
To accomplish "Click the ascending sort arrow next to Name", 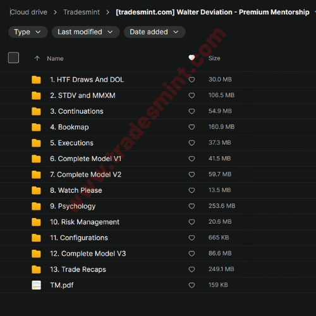I will pyautogui.click(x=37, y=58).
